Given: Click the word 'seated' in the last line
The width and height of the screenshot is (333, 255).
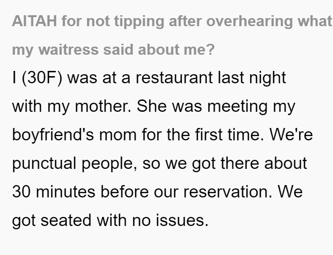Looking at the screenshot, I should point(66,220).
